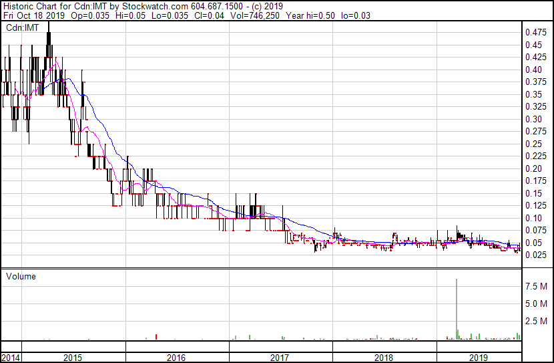Click the 0.10 price axis label
This screenshot has height=363, width=554.
coord(533,219)
